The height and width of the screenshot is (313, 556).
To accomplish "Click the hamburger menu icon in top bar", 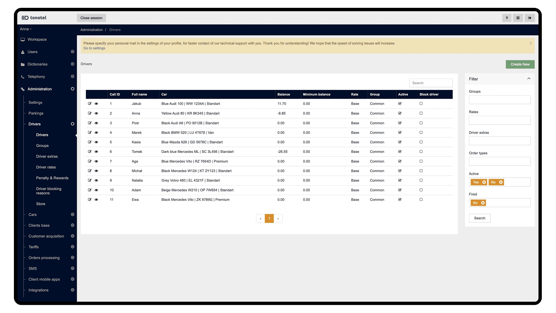I will click(518, 18).
